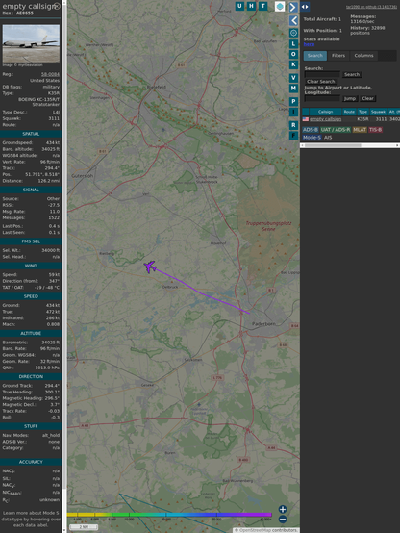Toggle the R map button

[293, 125]
